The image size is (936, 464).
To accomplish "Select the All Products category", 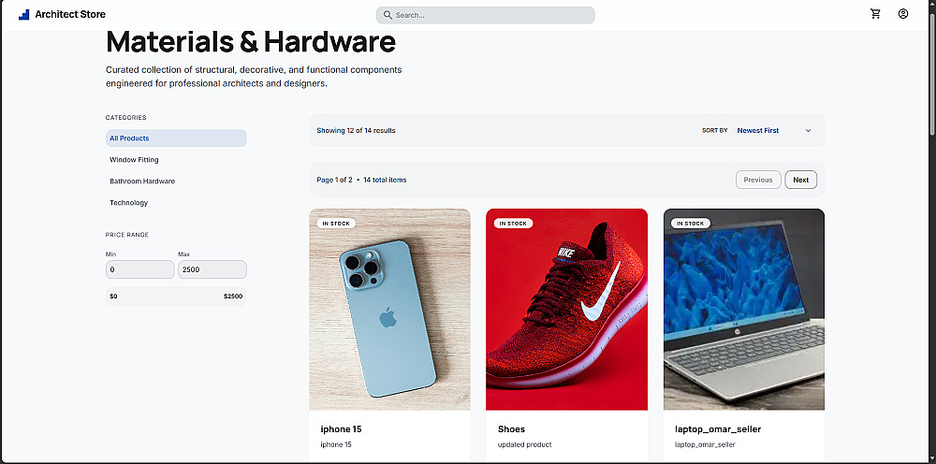I will (x=176, y=138).
